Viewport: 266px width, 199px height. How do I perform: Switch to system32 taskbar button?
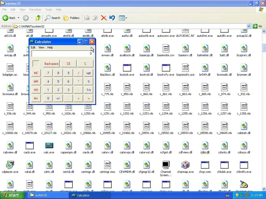pos(48,195)
